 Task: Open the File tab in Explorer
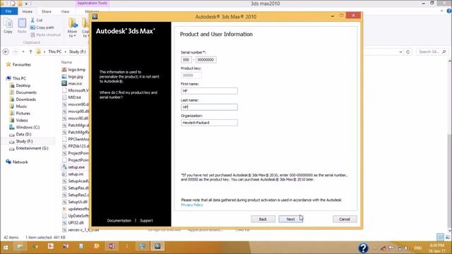pos(8,11)
